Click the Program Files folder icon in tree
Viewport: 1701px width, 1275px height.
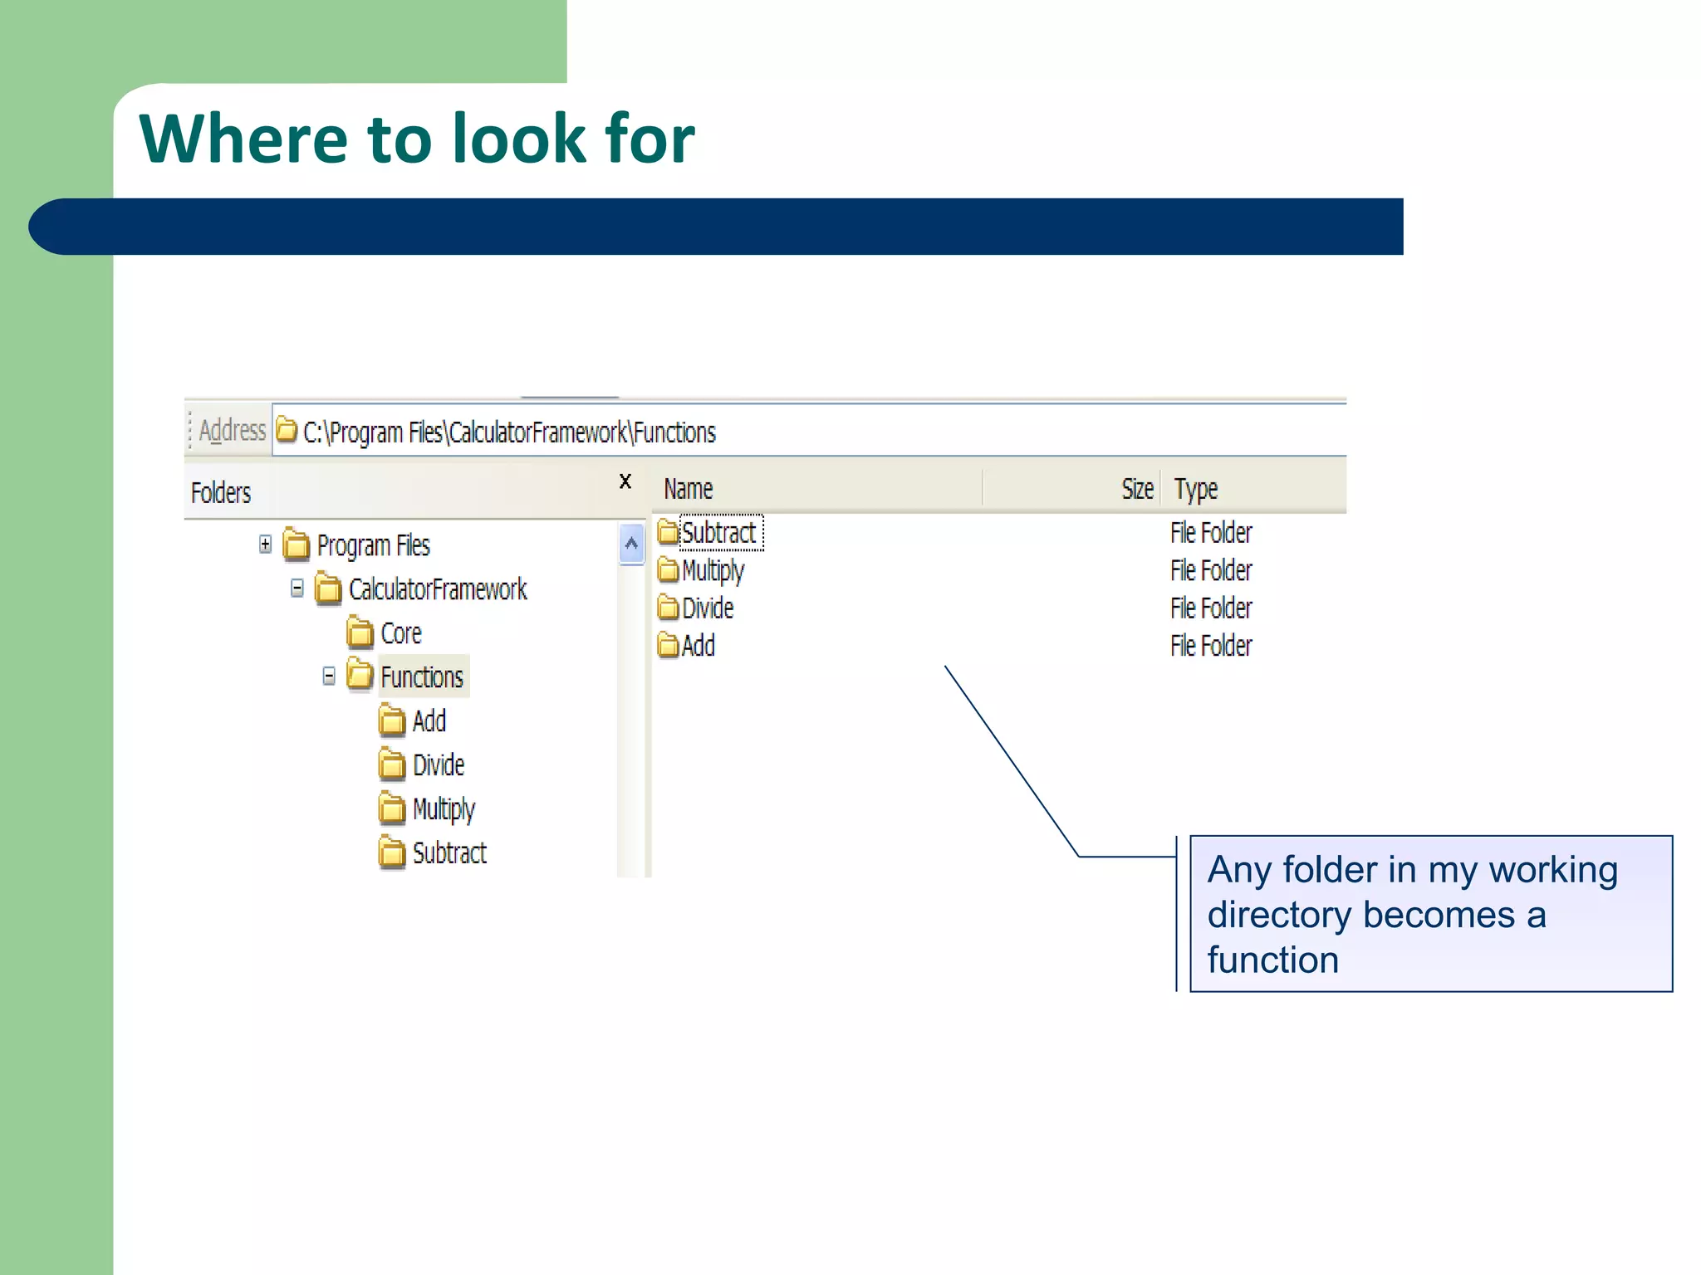click(x=296, y=545)
